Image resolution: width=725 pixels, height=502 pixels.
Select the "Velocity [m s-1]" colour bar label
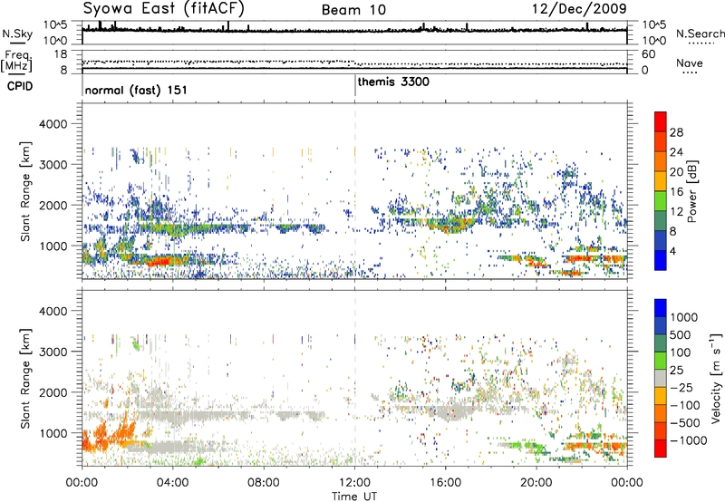pos(716,378)
